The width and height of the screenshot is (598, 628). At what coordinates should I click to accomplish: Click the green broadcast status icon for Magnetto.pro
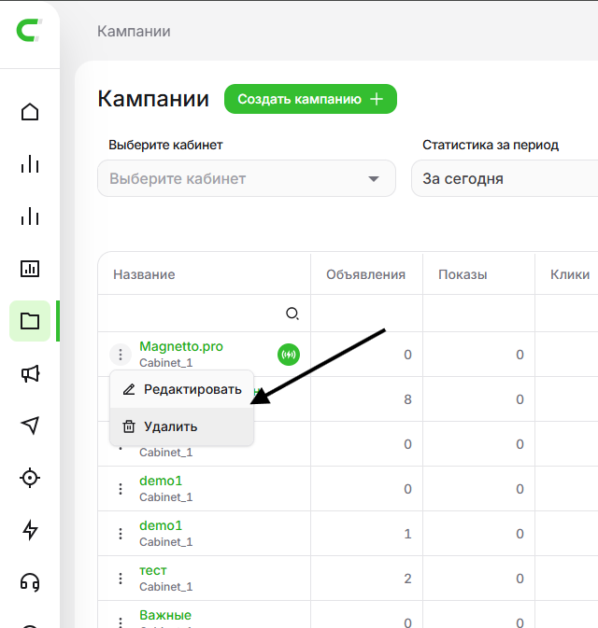pyautogui.click(x=289, y=355)
